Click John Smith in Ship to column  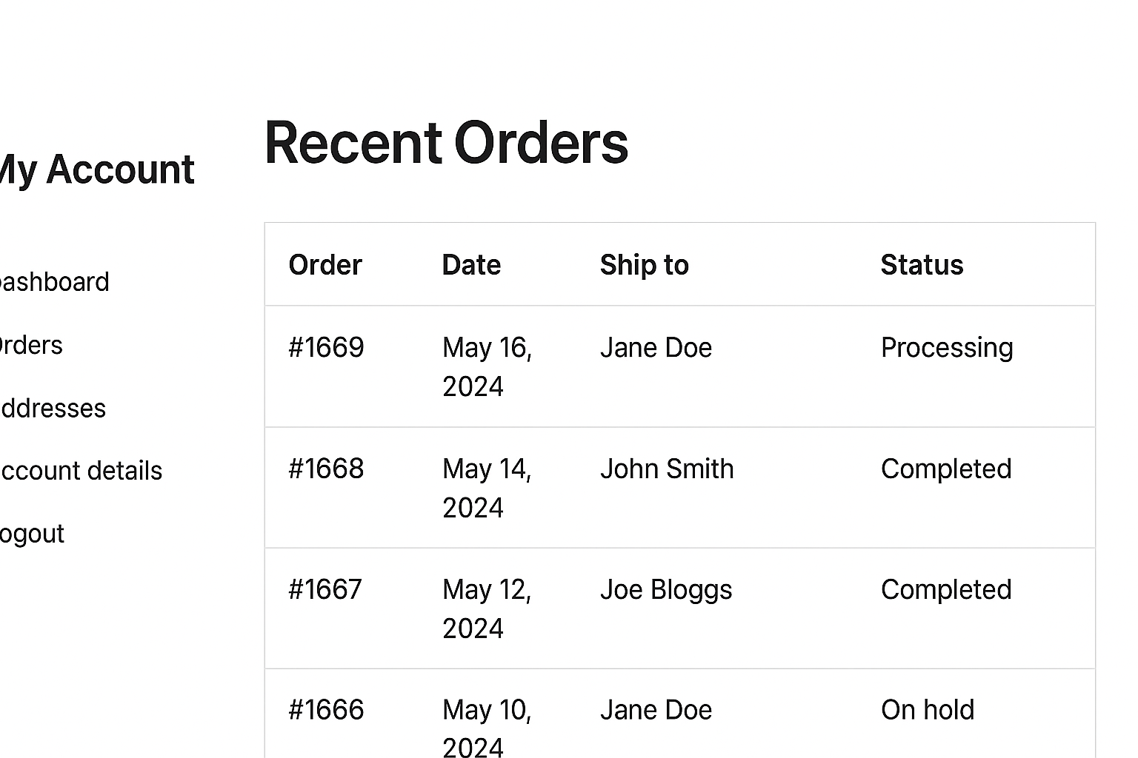tap(667, 469)
